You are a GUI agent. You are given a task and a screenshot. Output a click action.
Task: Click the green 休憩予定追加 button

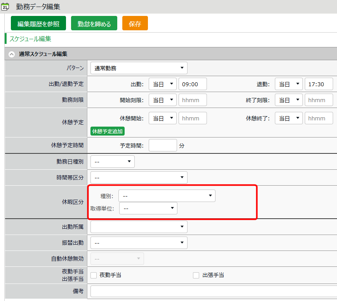coord(108,131)
